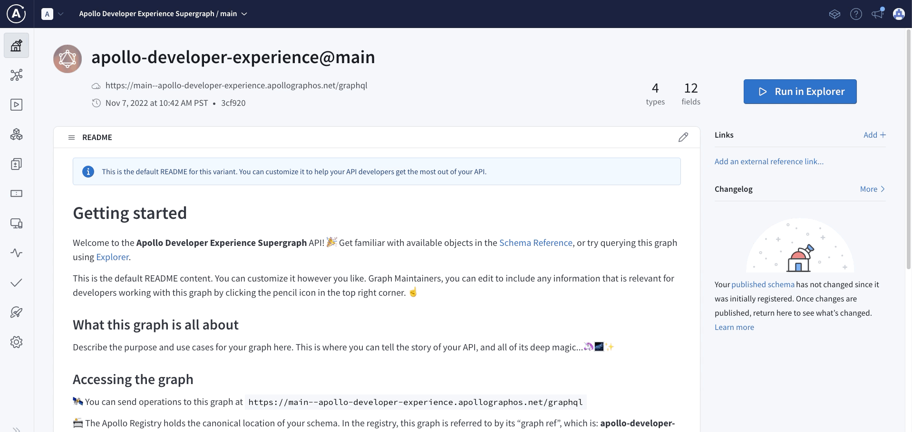Click the graduation cap learning icon in the header

click(x=834, y=14)
